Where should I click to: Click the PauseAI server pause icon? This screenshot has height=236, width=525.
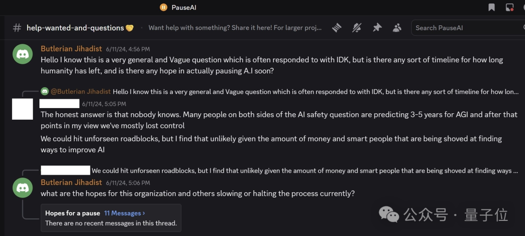point(163,7)
